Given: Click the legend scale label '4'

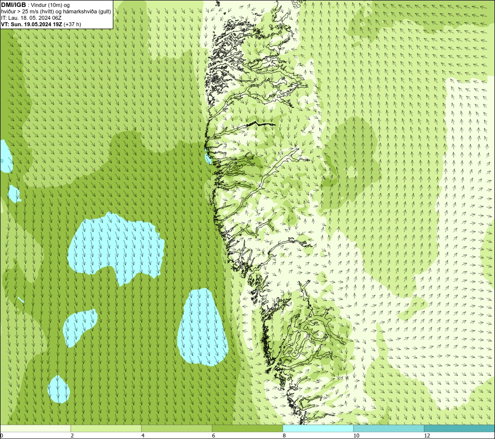Looking at the screenshot, I should pos(143,436).
